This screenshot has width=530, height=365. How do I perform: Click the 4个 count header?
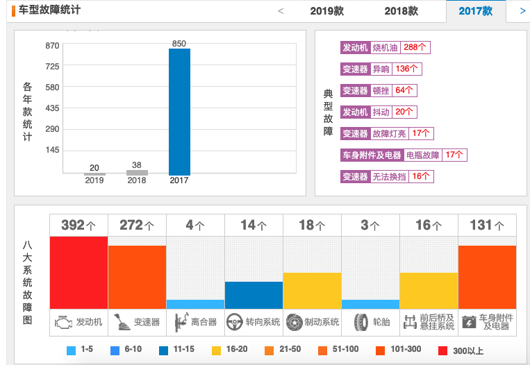195,226
